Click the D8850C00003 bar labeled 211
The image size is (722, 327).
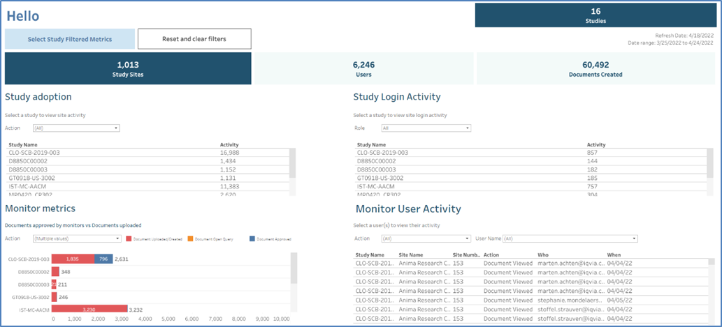click(54, 284)
